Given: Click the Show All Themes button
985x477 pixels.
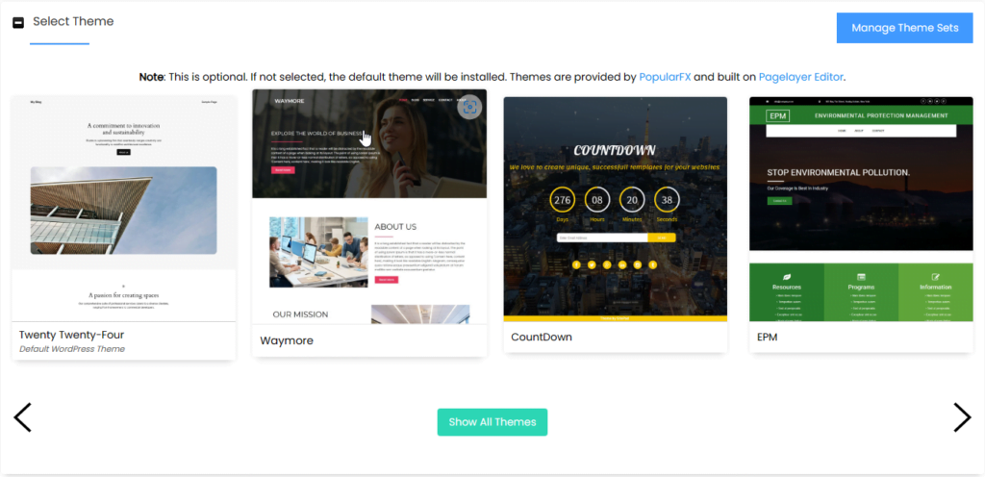Looking at the screenshot, I should (492, 422).
